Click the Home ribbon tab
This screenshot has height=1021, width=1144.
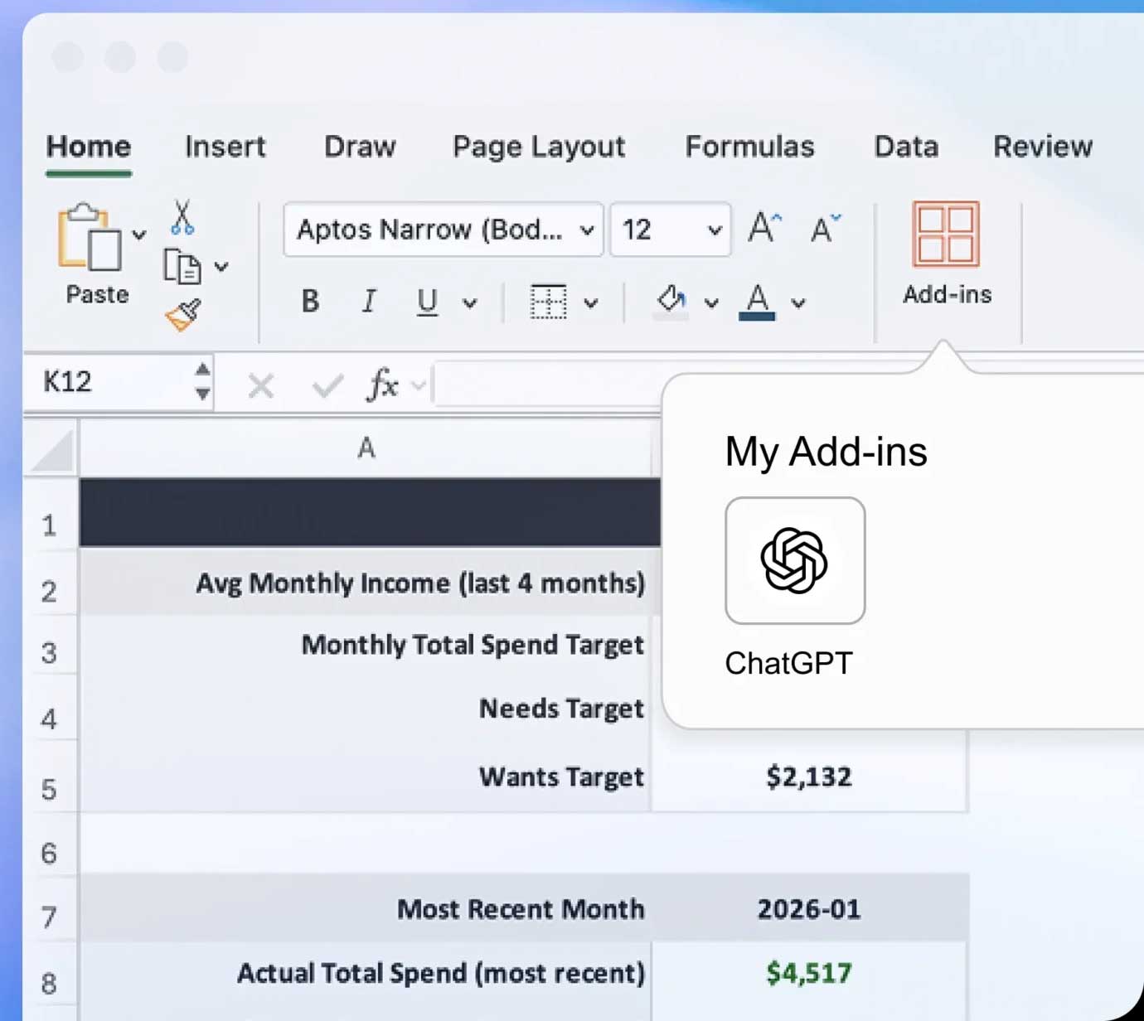[x=88, y=147]
